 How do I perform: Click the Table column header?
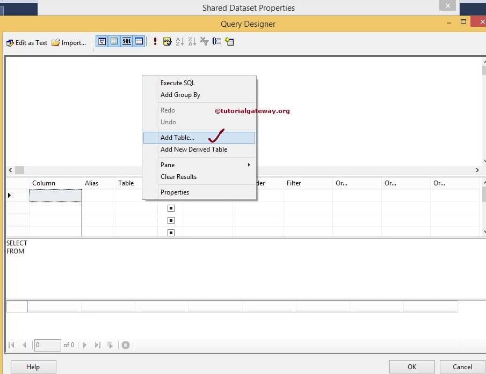(x=129, y=183)
